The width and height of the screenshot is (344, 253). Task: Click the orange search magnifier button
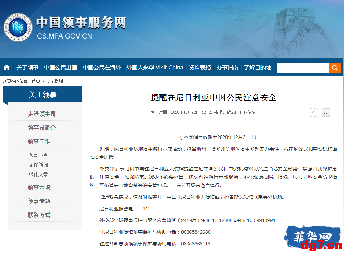tap(334, 68)
